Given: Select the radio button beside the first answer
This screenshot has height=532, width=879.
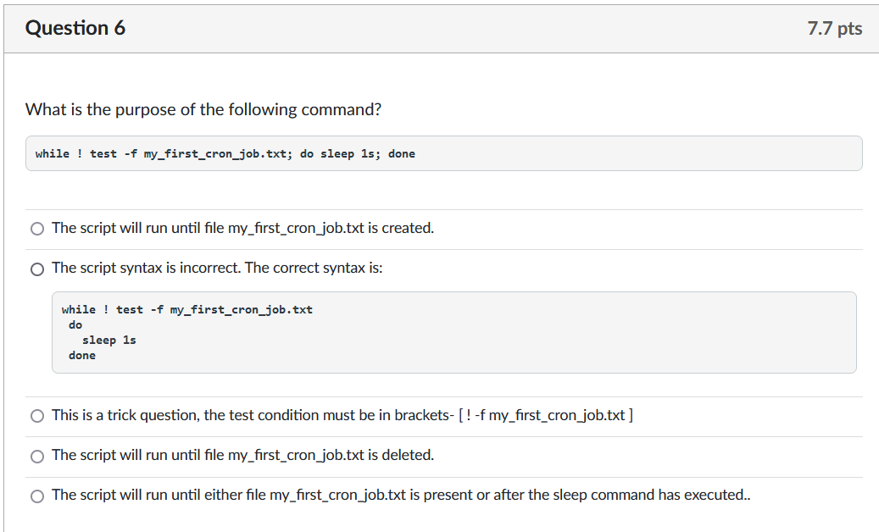Looking at the screenshot, I should click(37, 228).
